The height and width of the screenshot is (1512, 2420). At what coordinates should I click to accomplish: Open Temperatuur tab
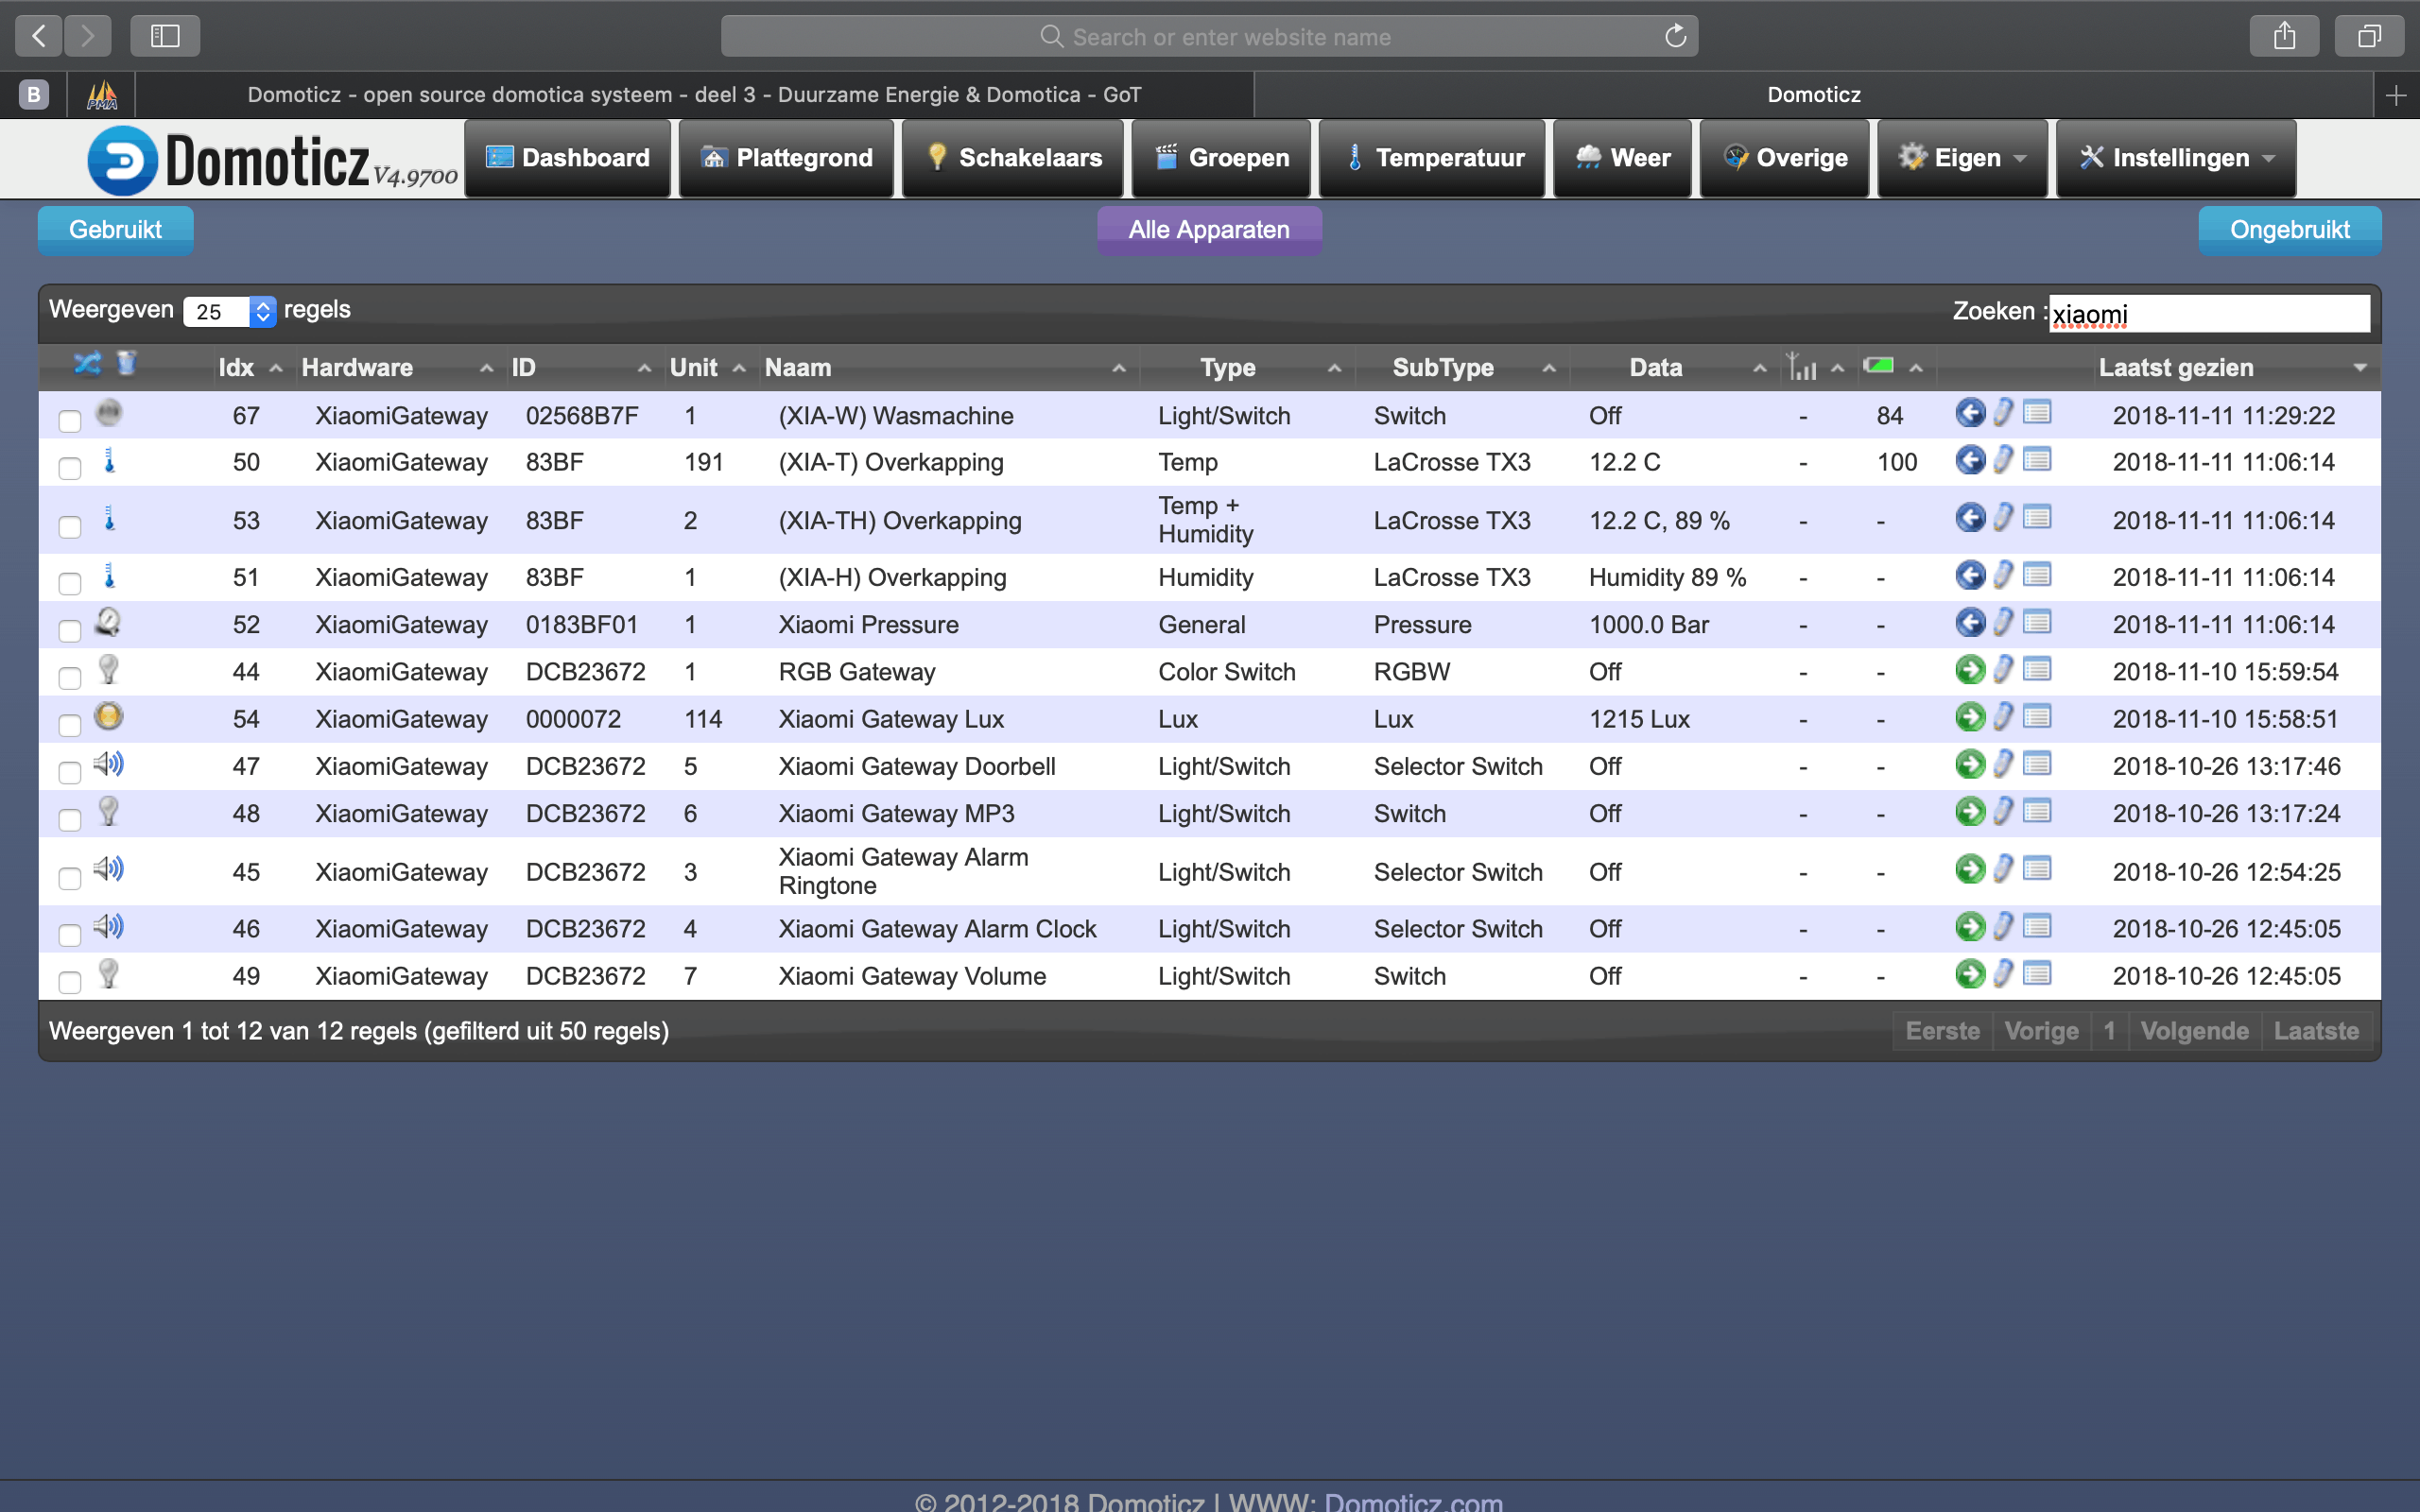pos(1432,158)
